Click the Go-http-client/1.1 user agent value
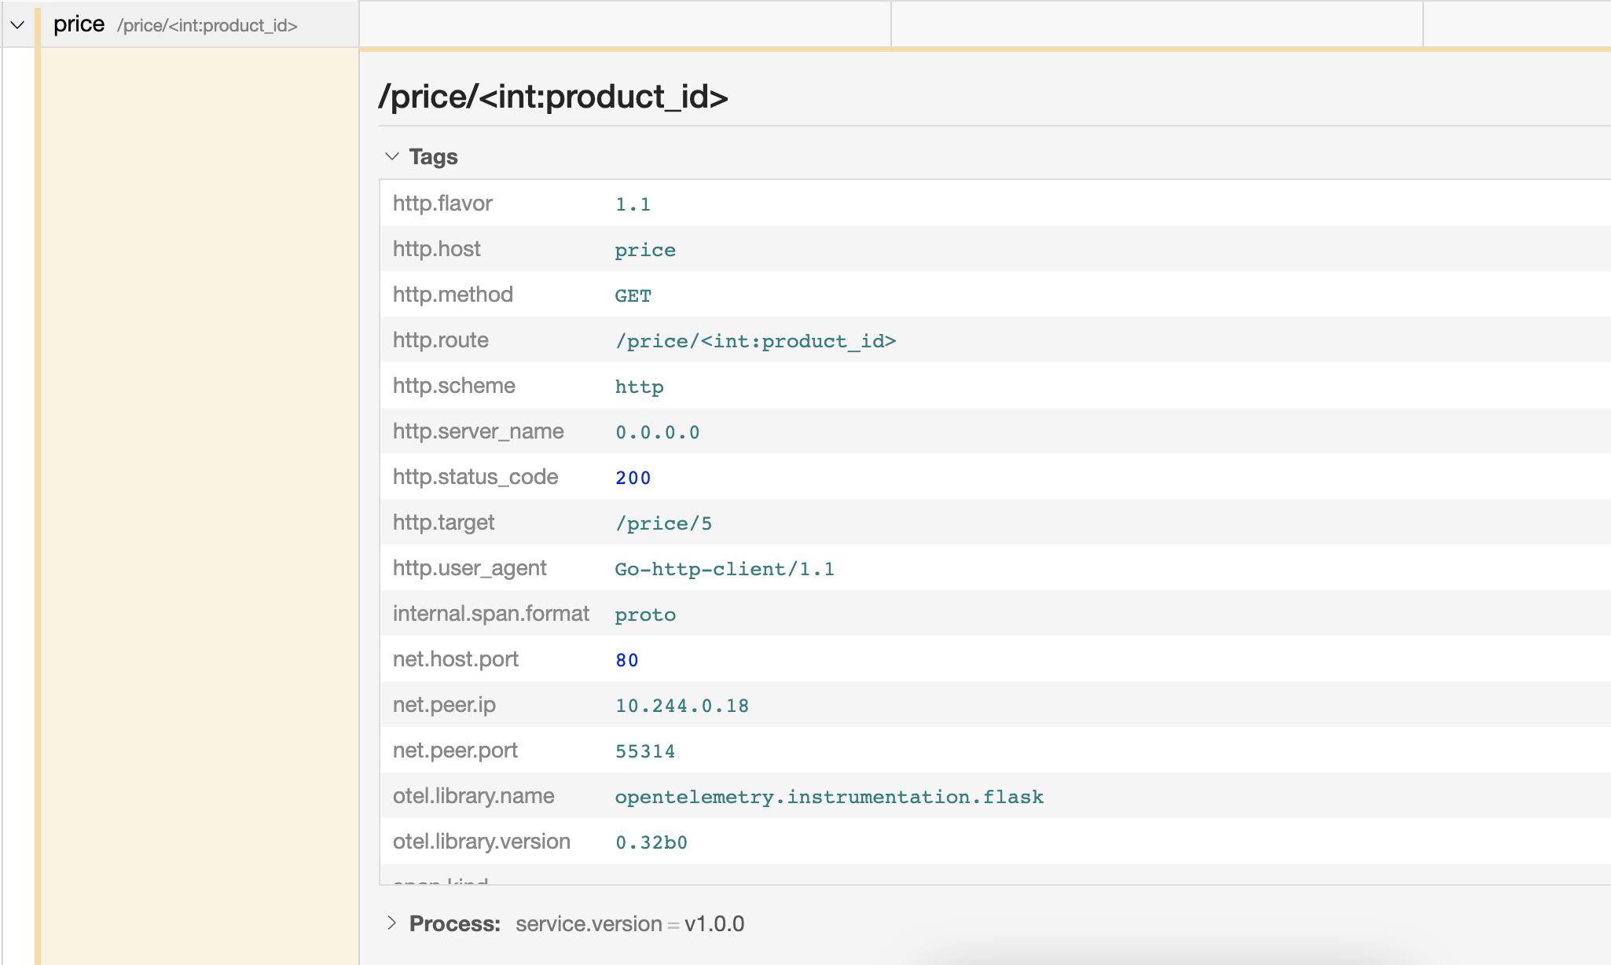The image size is (1611, 965). pos(724,569)
